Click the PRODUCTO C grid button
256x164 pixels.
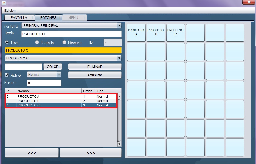pyautogui.click(x=176, y=32)
